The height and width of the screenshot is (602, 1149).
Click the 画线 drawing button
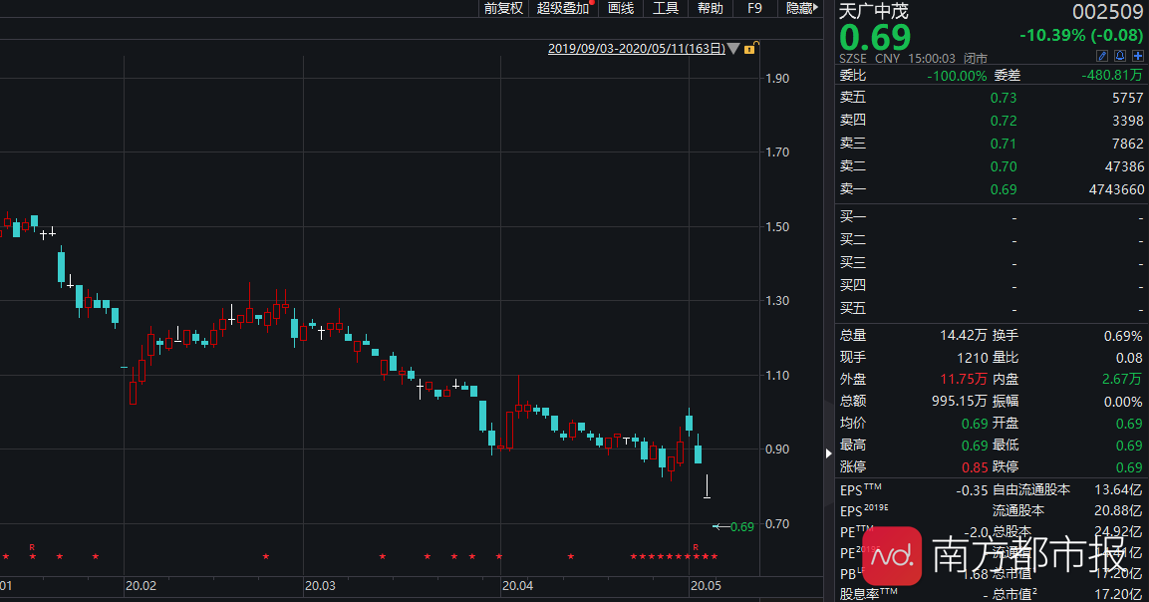pyautogui.click(x=621, y=8)
